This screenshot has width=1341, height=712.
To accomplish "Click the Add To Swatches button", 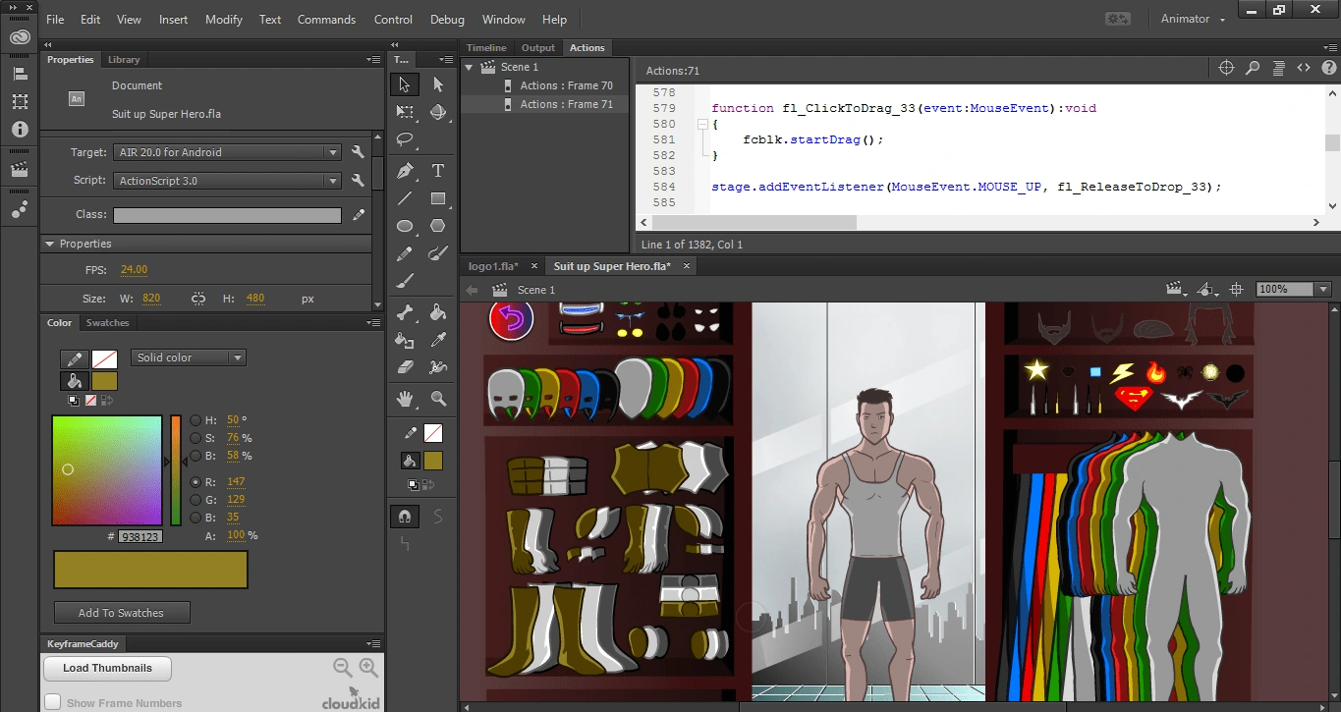I will [122, 613].
